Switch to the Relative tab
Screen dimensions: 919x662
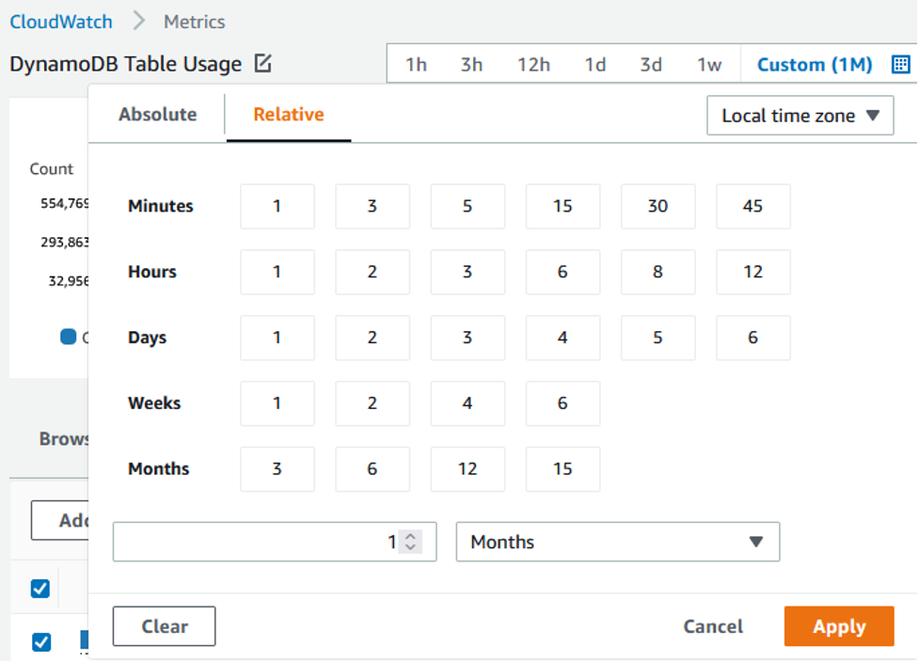click(288, 114)
